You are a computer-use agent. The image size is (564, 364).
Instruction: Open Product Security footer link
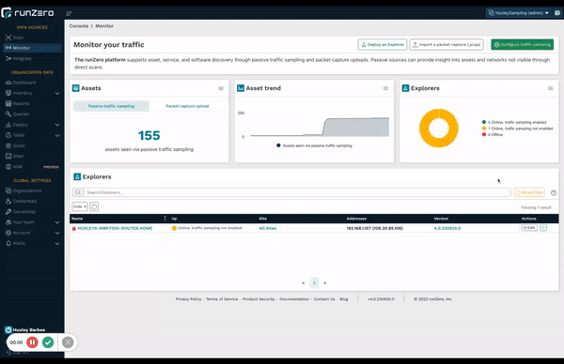click(x=258, y=299)
